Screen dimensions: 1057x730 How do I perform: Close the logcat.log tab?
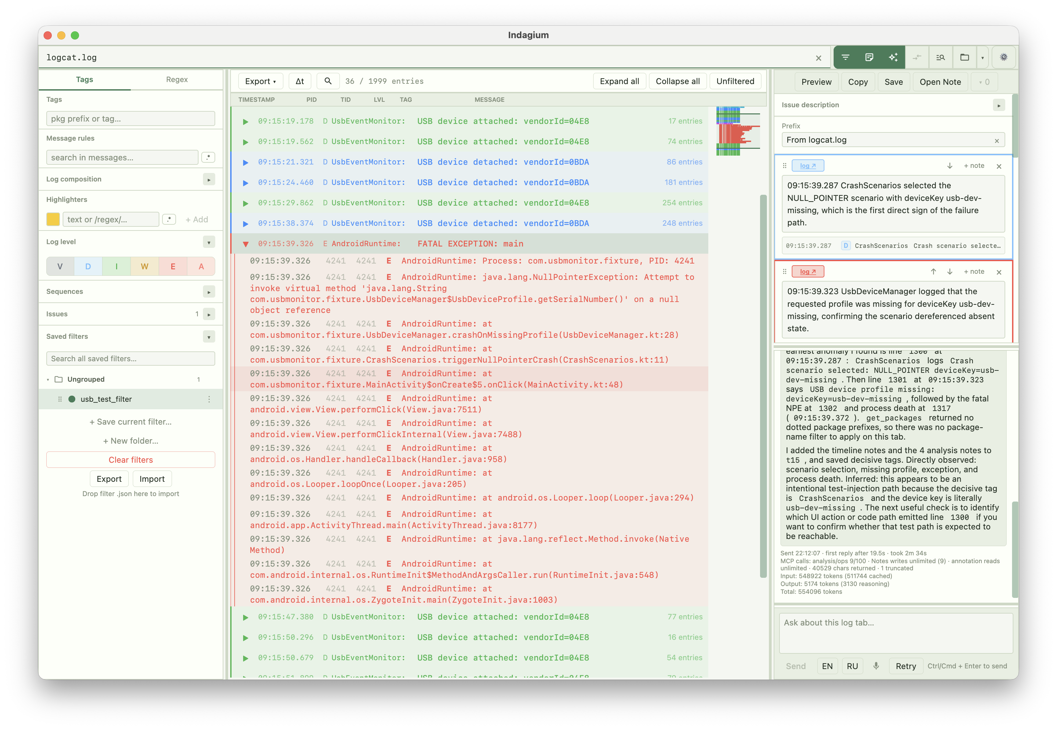[819, 58]
